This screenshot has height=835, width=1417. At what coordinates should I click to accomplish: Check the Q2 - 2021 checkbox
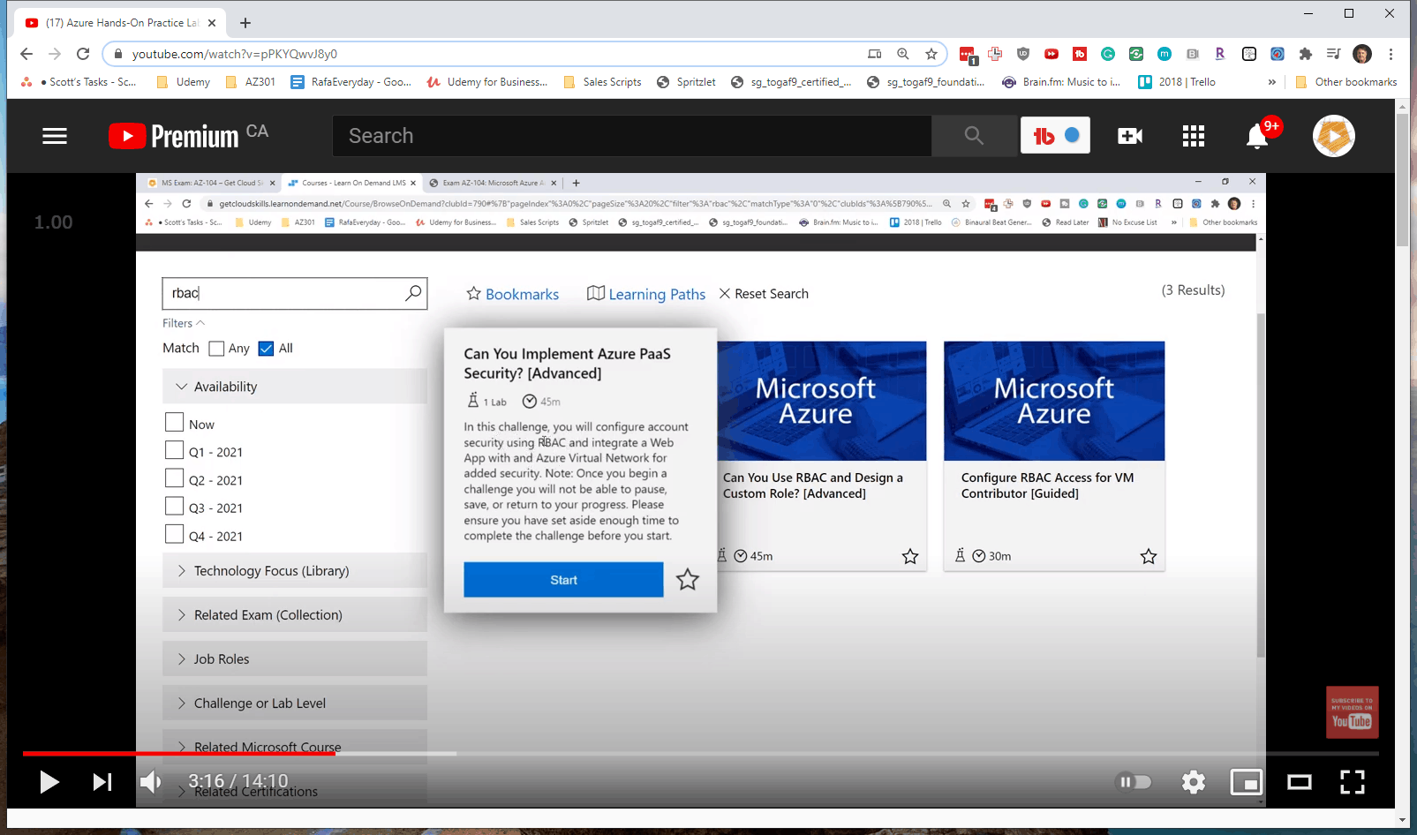coord(175,478)
